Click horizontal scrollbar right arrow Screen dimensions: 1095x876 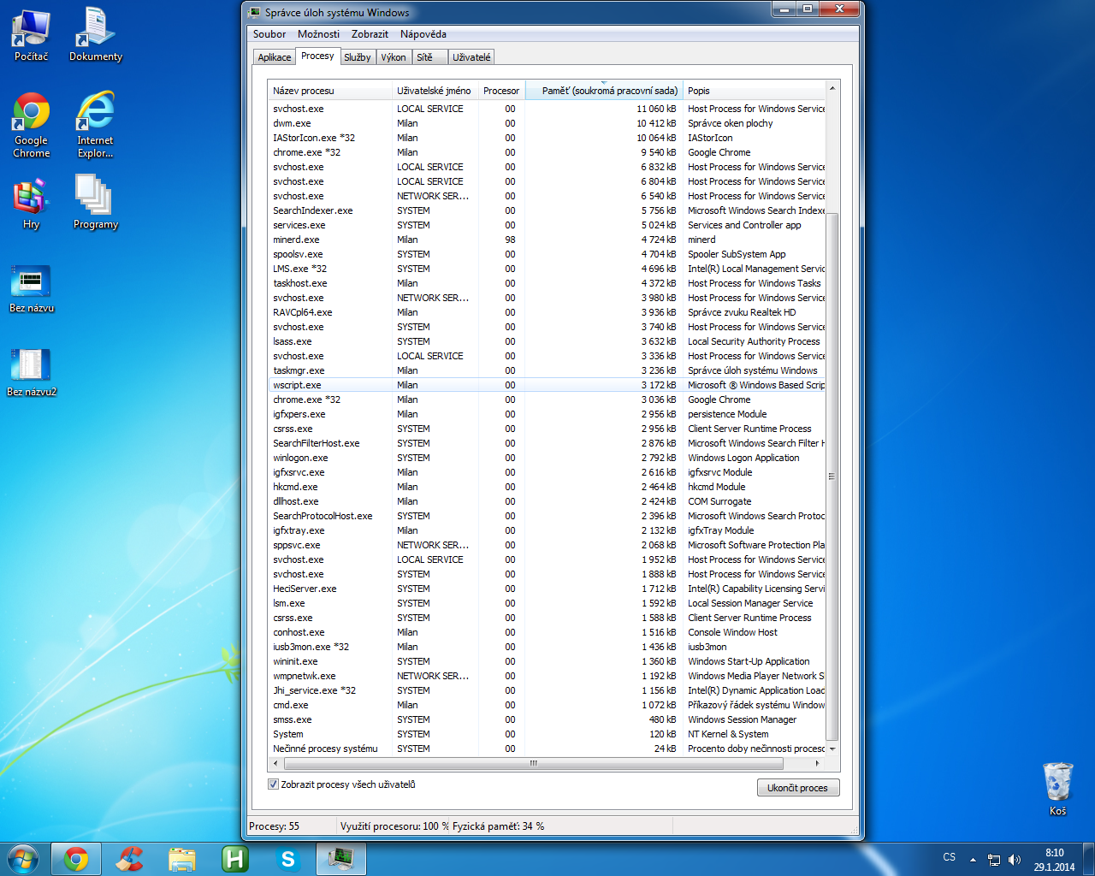(818, 763)
